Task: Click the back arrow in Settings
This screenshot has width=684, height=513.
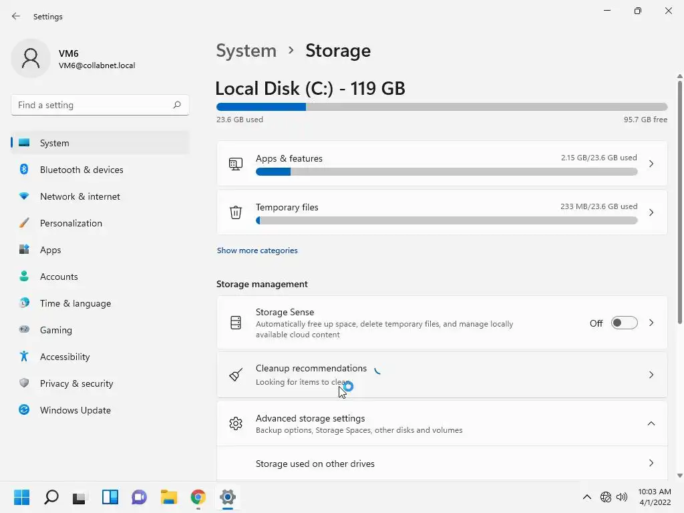Action: click(x=16, y=17)
